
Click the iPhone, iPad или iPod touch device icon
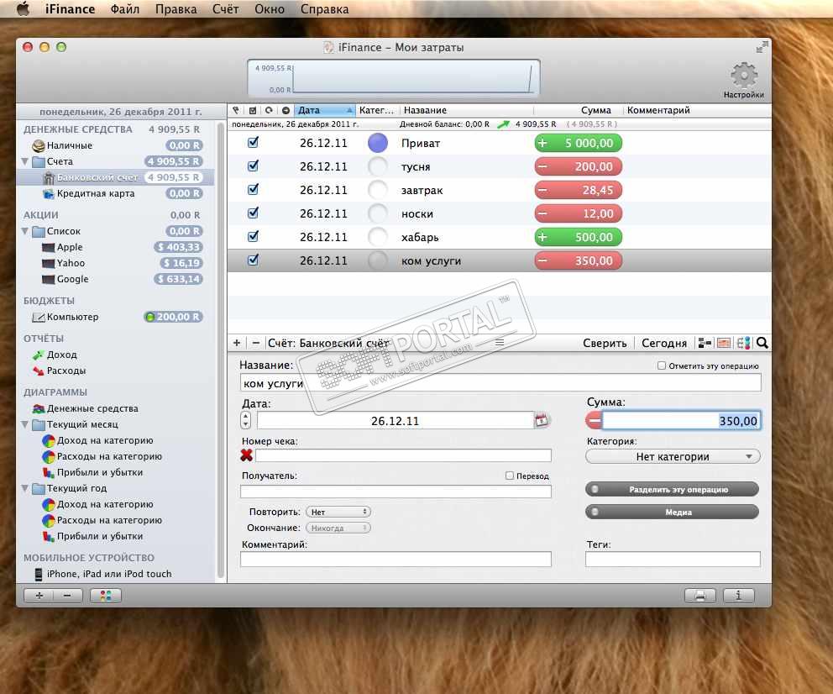[x=39, y=574]
